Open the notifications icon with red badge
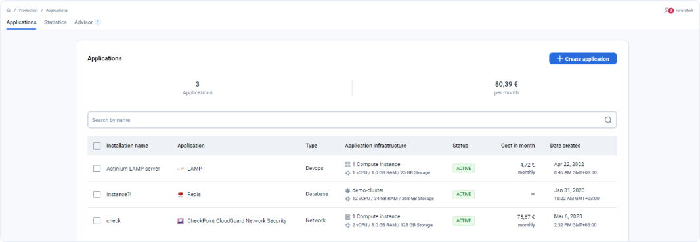 668,10
